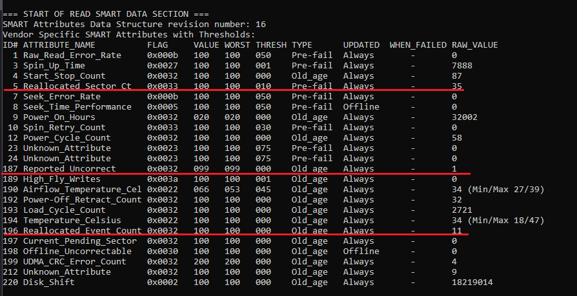
Task: Select Start_Stop_Count attribute name
Action: point(65,76)
